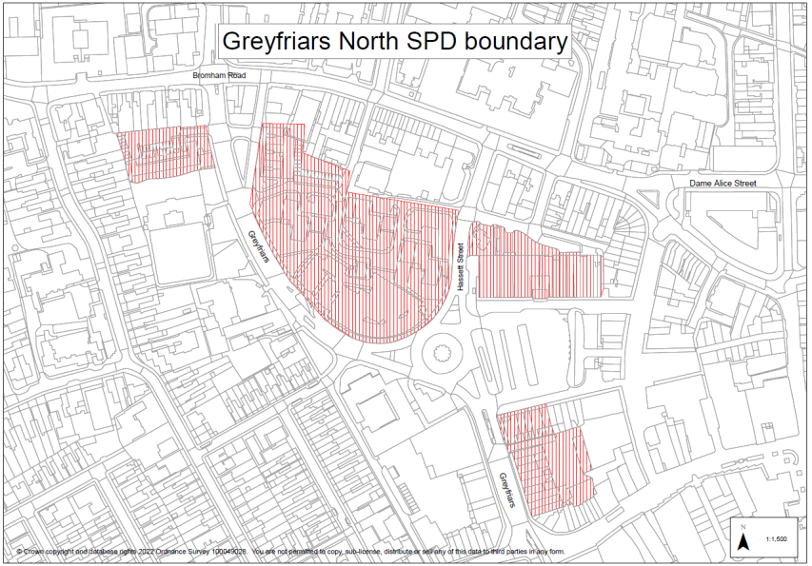Click the map title 'Greyfriars North SPD boundary'
Image resolution: width=812 pixels, height=566 pixels.
click(x=394, y=42)
